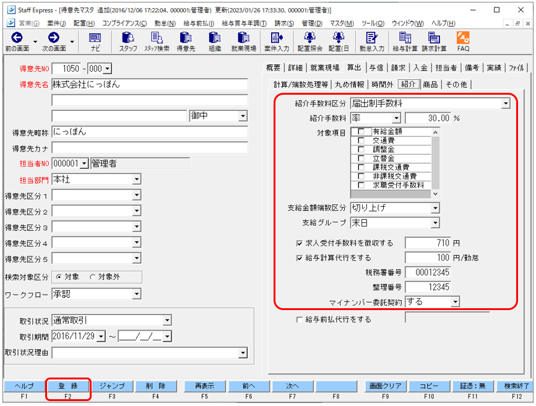The image size is (536, 406).
Task: Click the 紹介手数料 30.00 percent field
Action: 428,118
